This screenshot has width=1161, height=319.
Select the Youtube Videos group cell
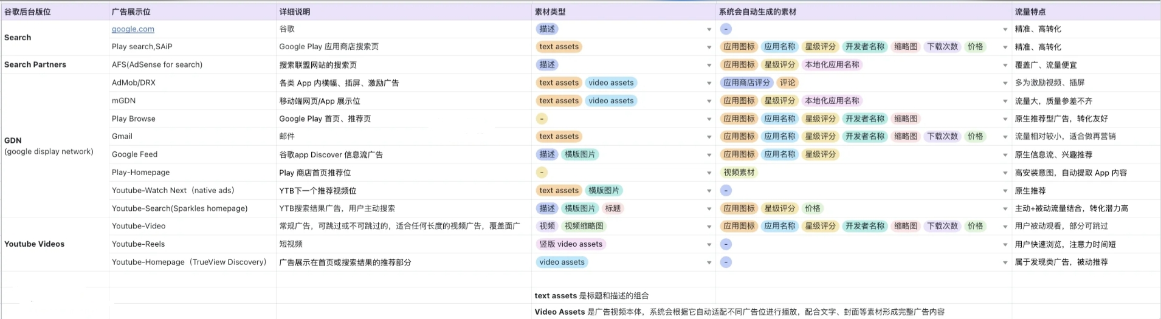(x=55, y=244)
